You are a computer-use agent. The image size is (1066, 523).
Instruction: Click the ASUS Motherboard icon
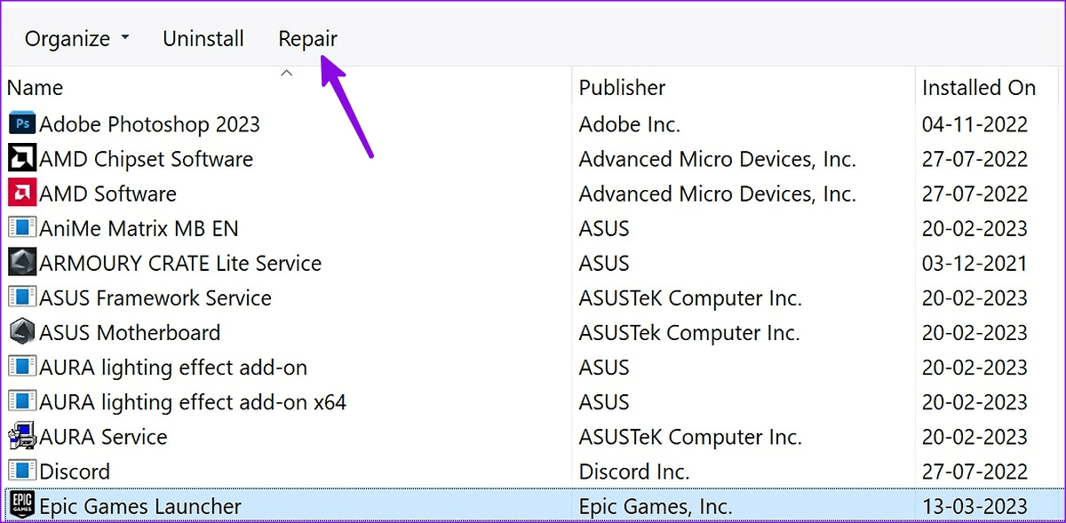coord(21,332)
